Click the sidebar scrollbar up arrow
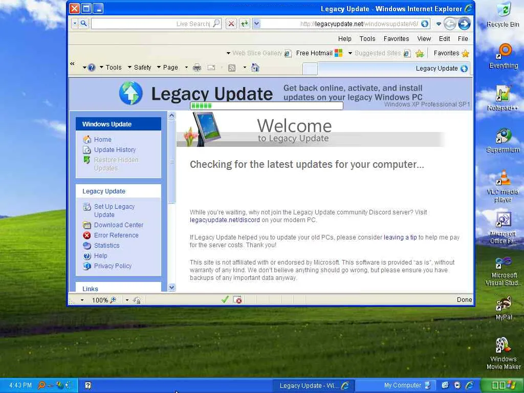524x393 pixels. coord(171,116)
